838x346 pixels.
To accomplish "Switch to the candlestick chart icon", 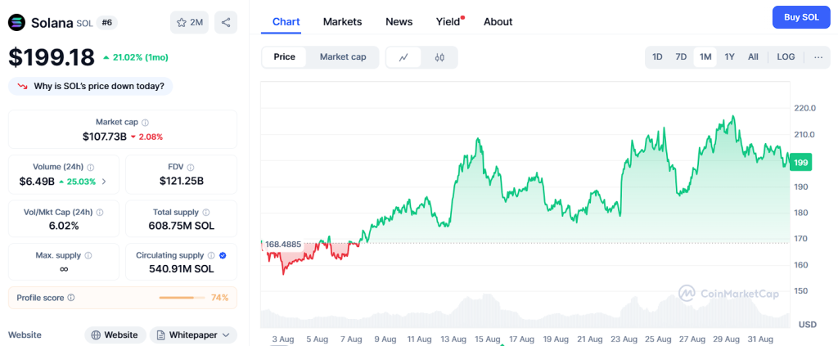I will click(439, 57).
